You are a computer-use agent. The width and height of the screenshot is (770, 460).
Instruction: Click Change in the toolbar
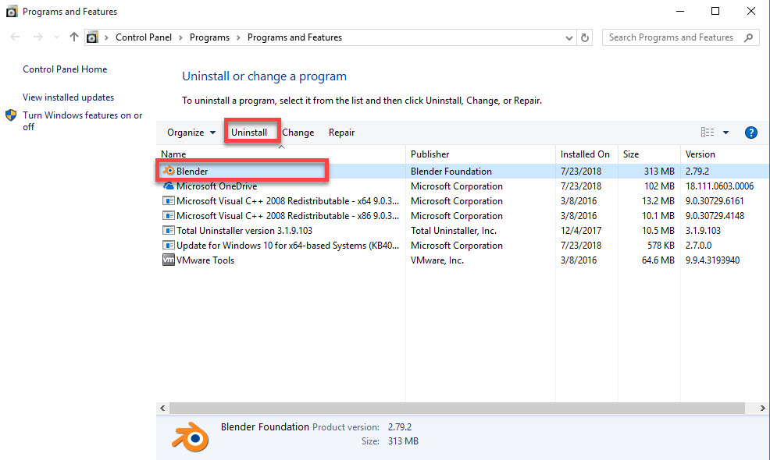pyautogui.click(x=298, y=133)
